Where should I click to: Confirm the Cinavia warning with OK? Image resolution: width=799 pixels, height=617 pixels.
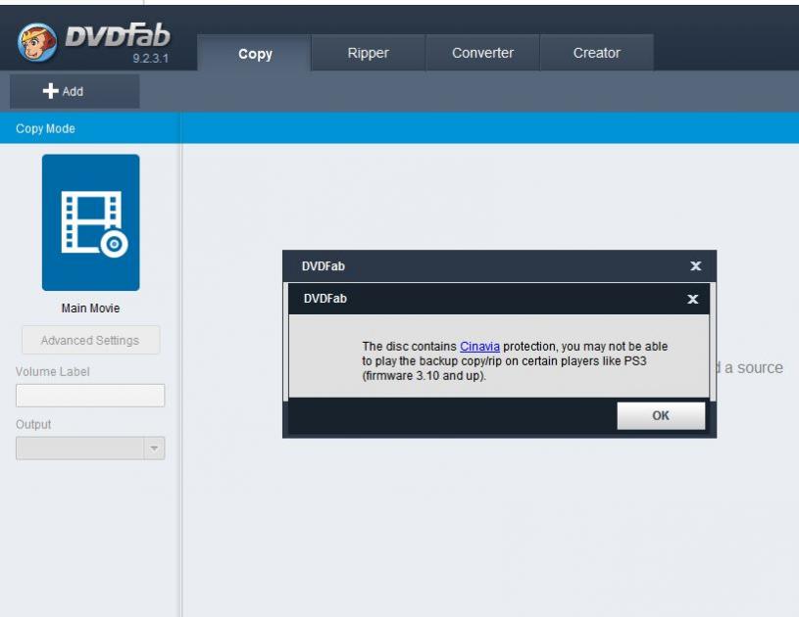point(661,416)
